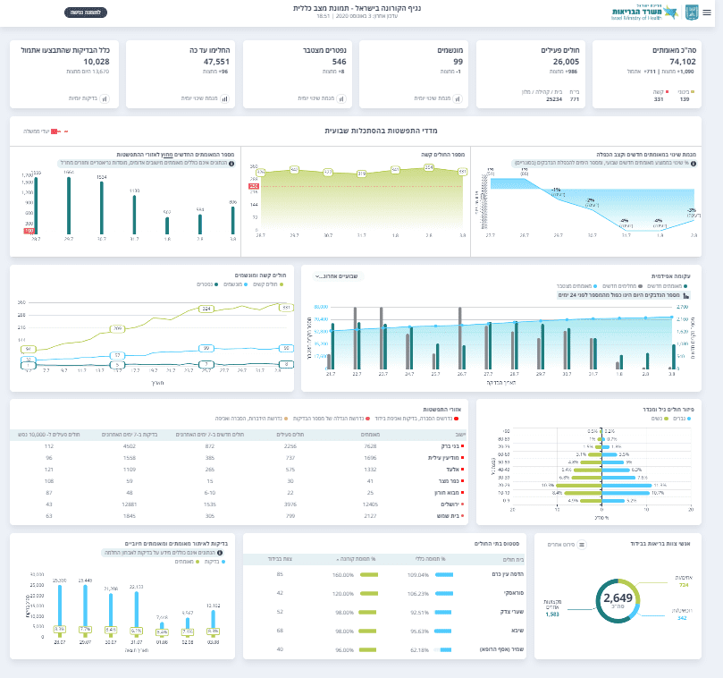Select the Elad row with 1332 confirmed
The height and width of the screenshot is (678, 723).
point(239,470)
